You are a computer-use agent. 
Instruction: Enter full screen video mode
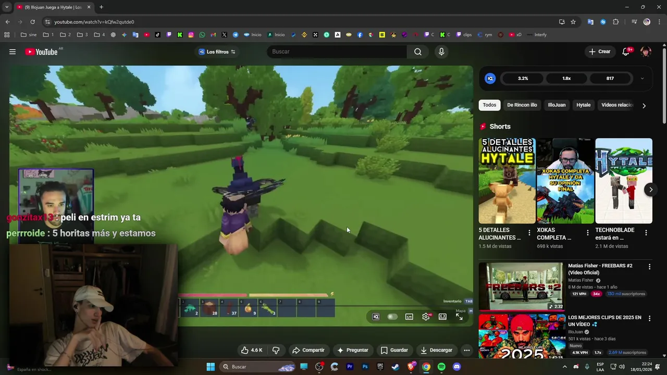(x=459, y=317)
